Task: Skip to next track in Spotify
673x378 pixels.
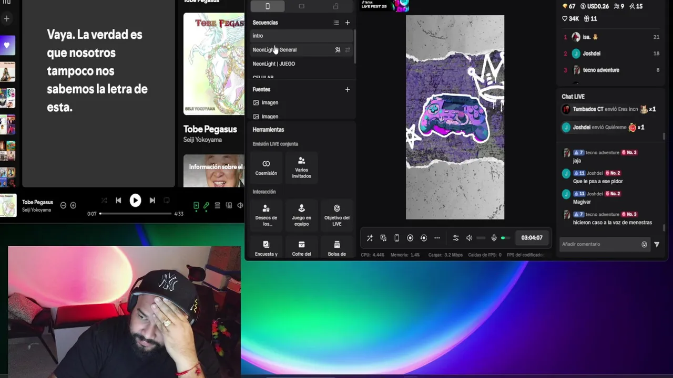Action: [152, 200]
